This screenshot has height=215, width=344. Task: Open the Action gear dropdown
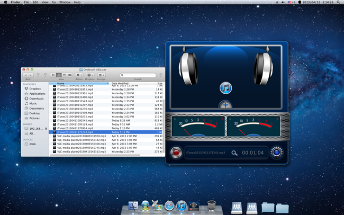tap(79, 75)
